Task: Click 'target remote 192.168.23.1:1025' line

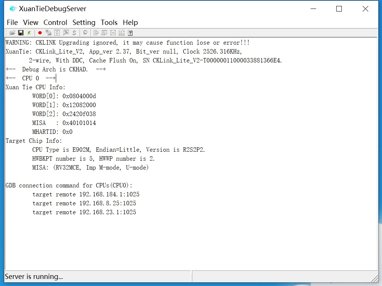Action: tap(84, 212)
